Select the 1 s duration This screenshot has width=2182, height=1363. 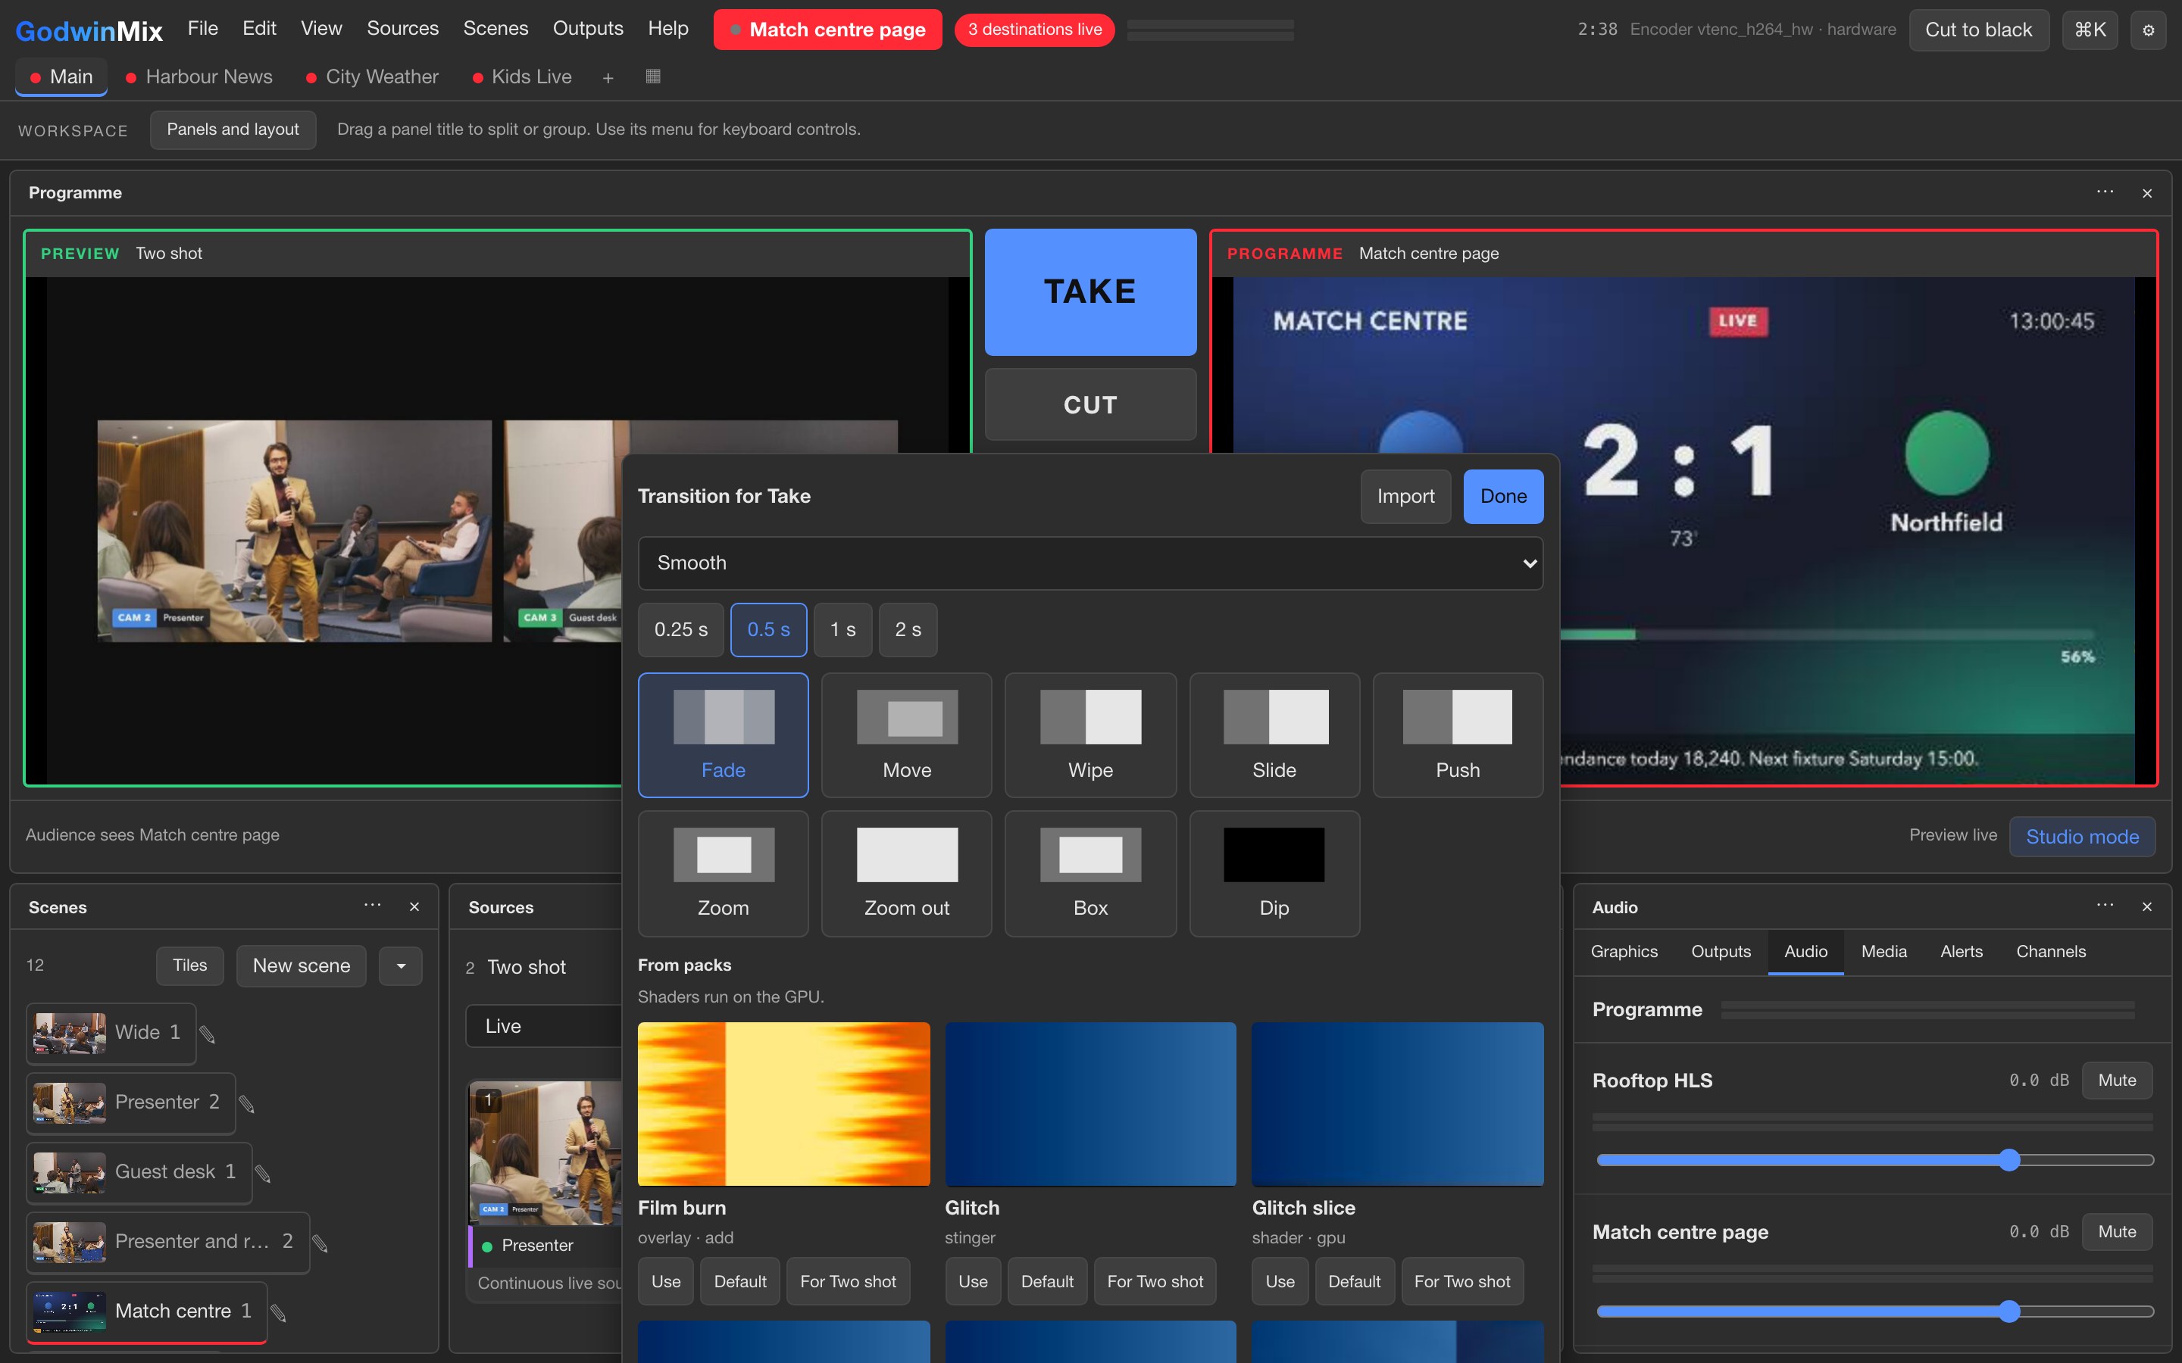point(842,629)
